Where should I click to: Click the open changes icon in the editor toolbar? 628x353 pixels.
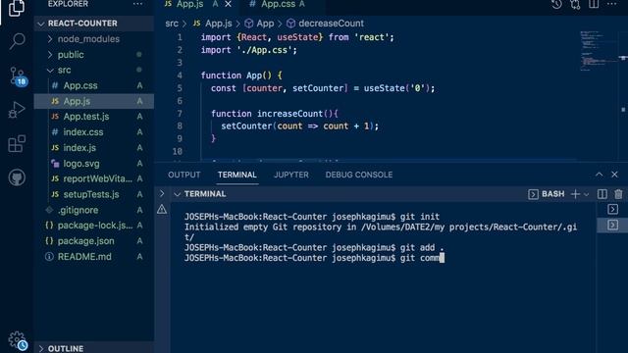coord(575,4)
